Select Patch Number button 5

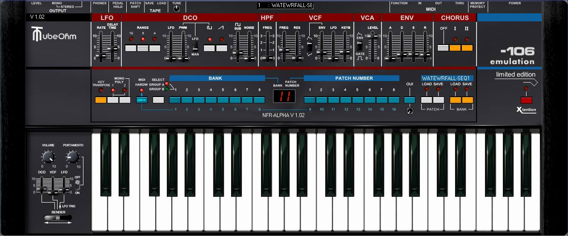(357, 100)
